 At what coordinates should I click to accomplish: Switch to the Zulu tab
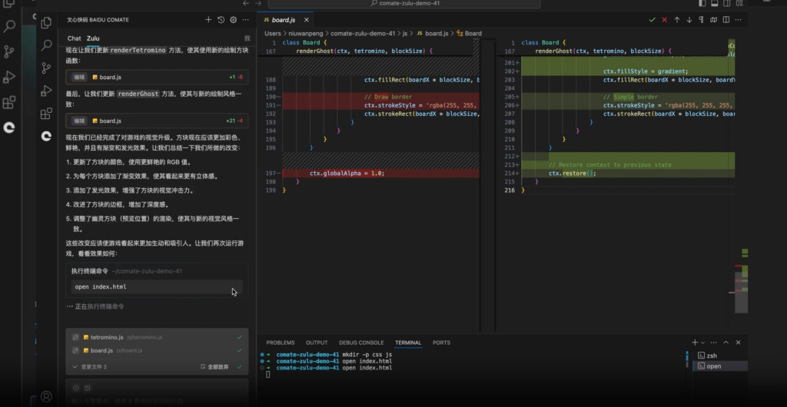click(x=93, y=38)
